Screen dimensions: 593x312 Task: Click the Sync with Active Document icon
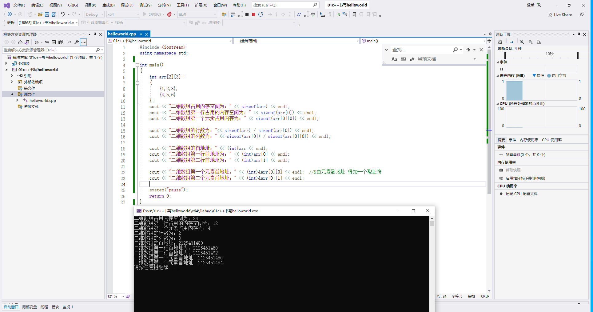coord(47,42)
